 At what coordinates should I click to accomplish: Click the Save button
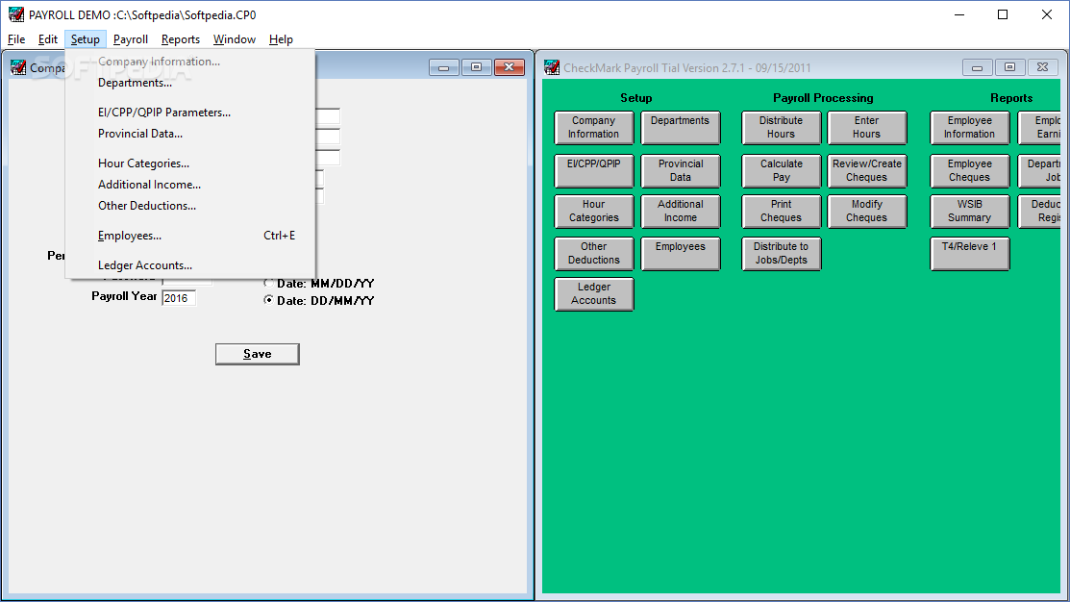point(258,354)
